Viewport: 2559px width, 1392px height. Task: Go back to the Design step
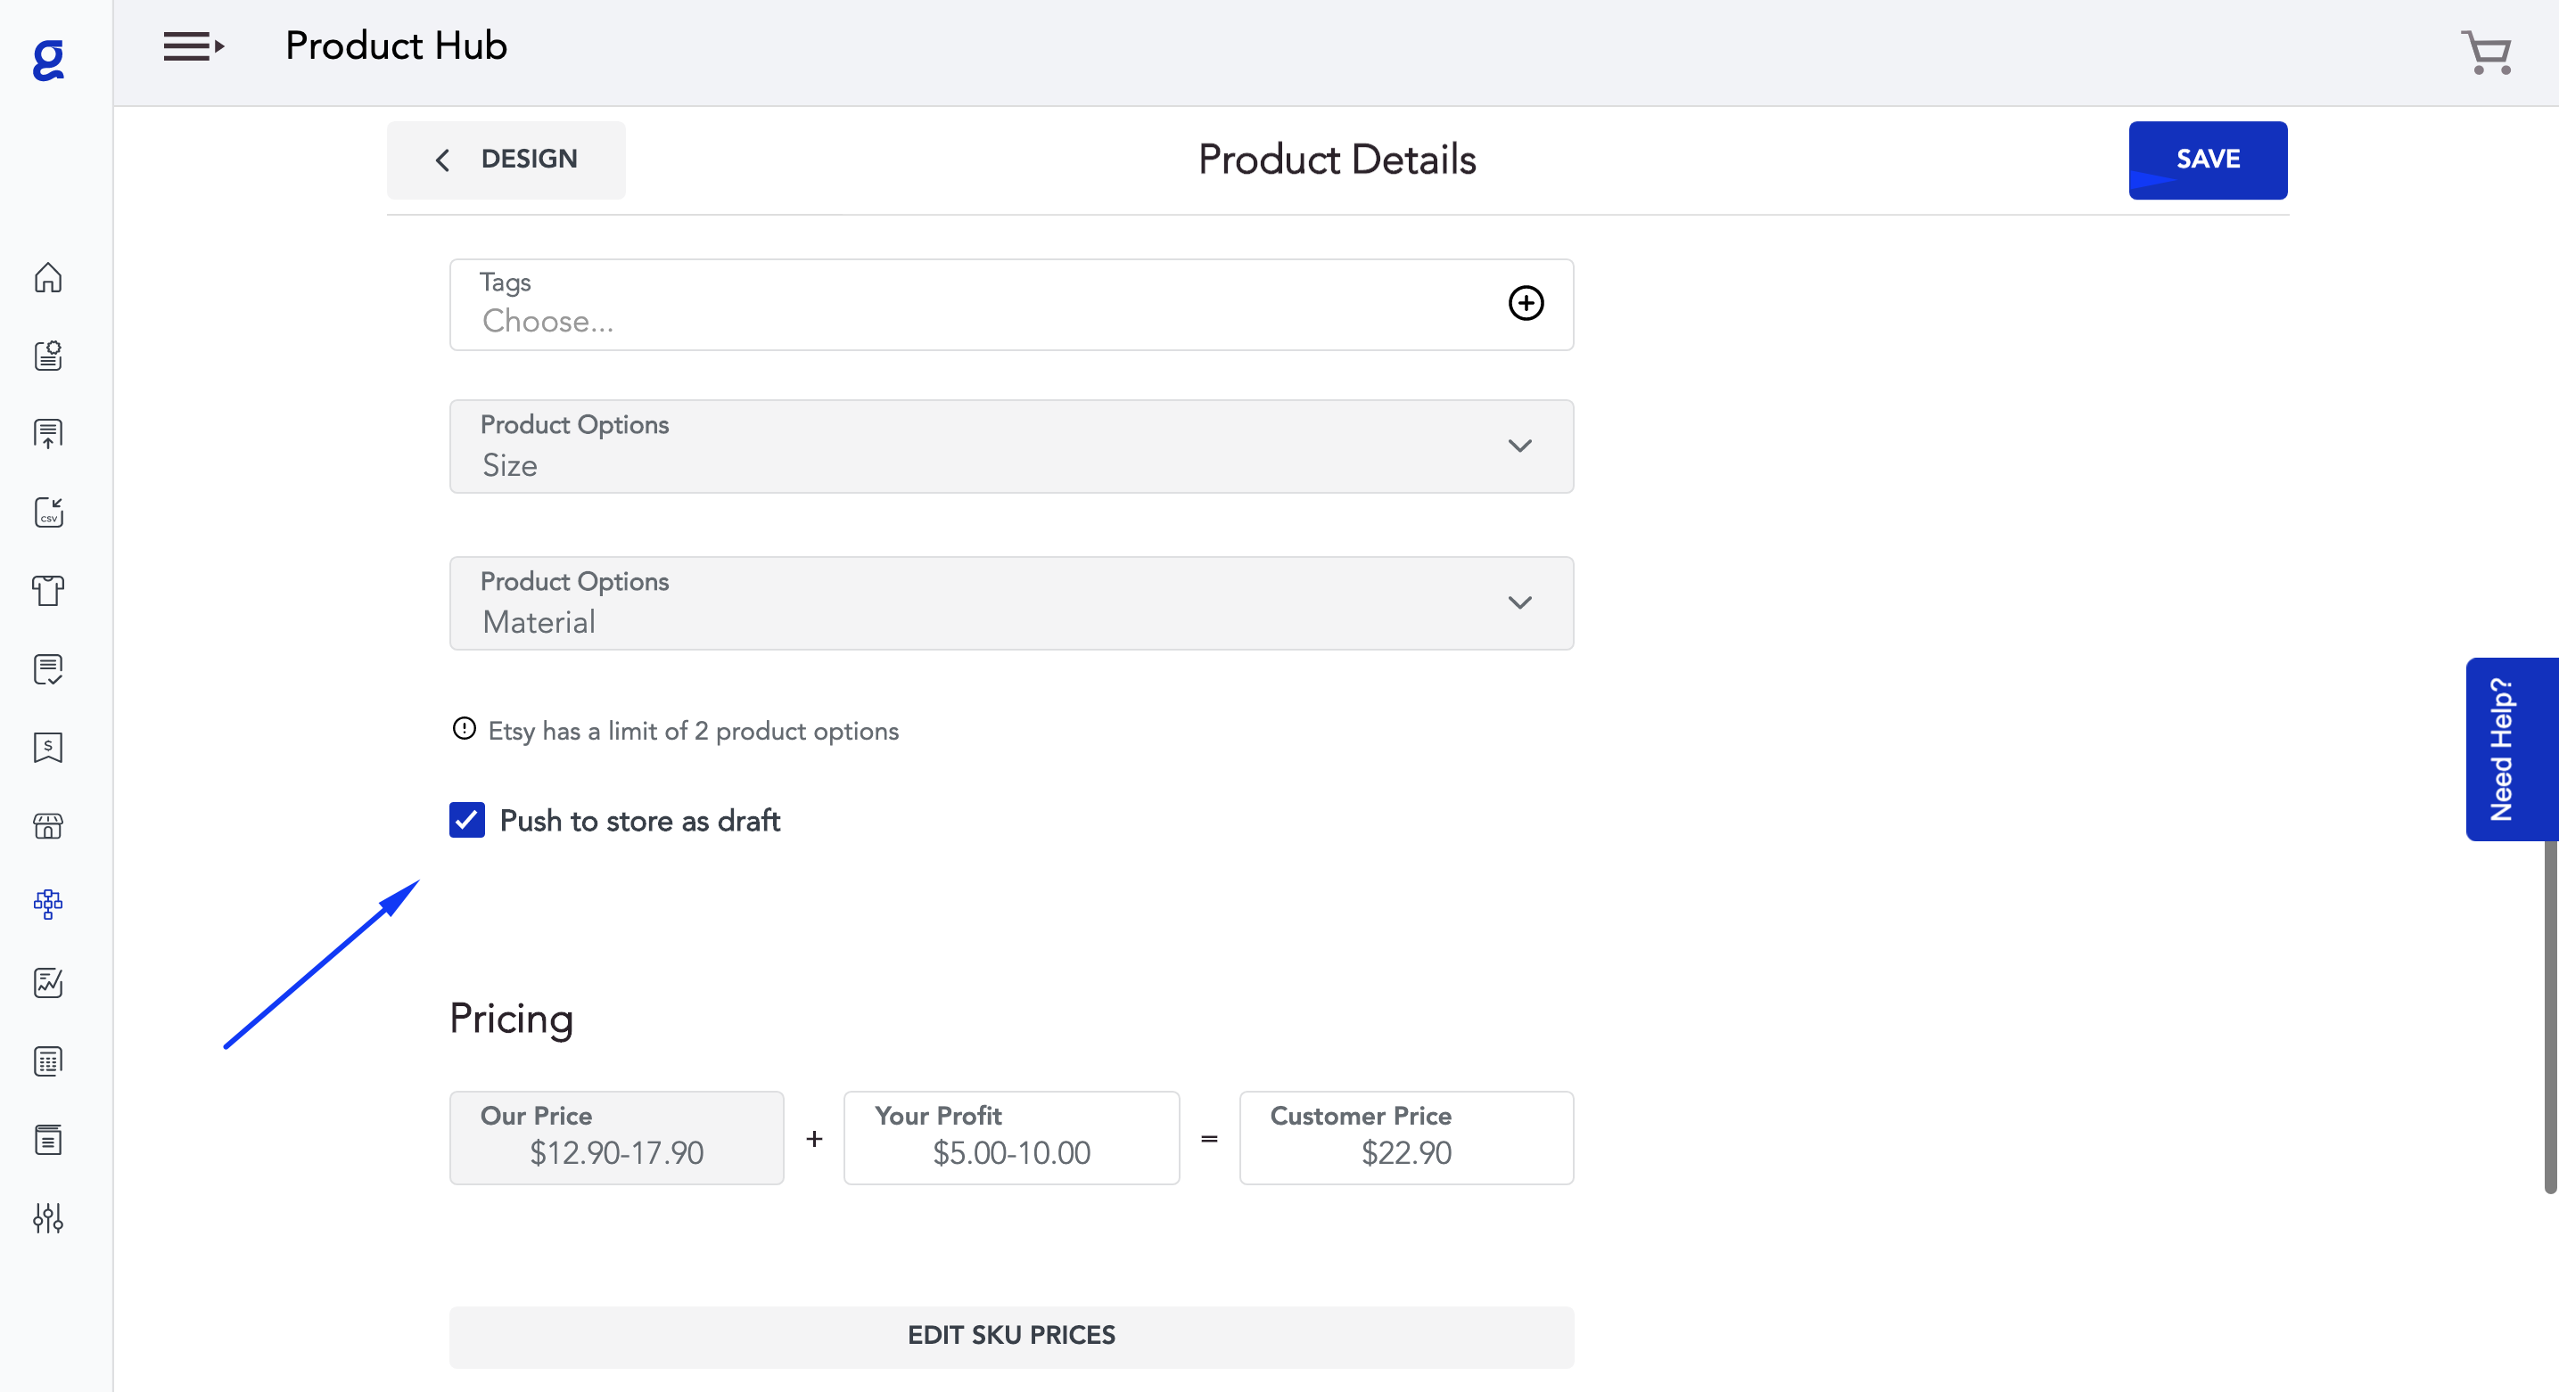coord(506,160)
